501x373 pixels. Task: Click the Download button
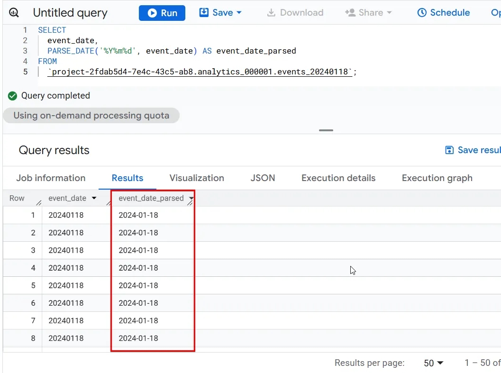click(295, 13)
